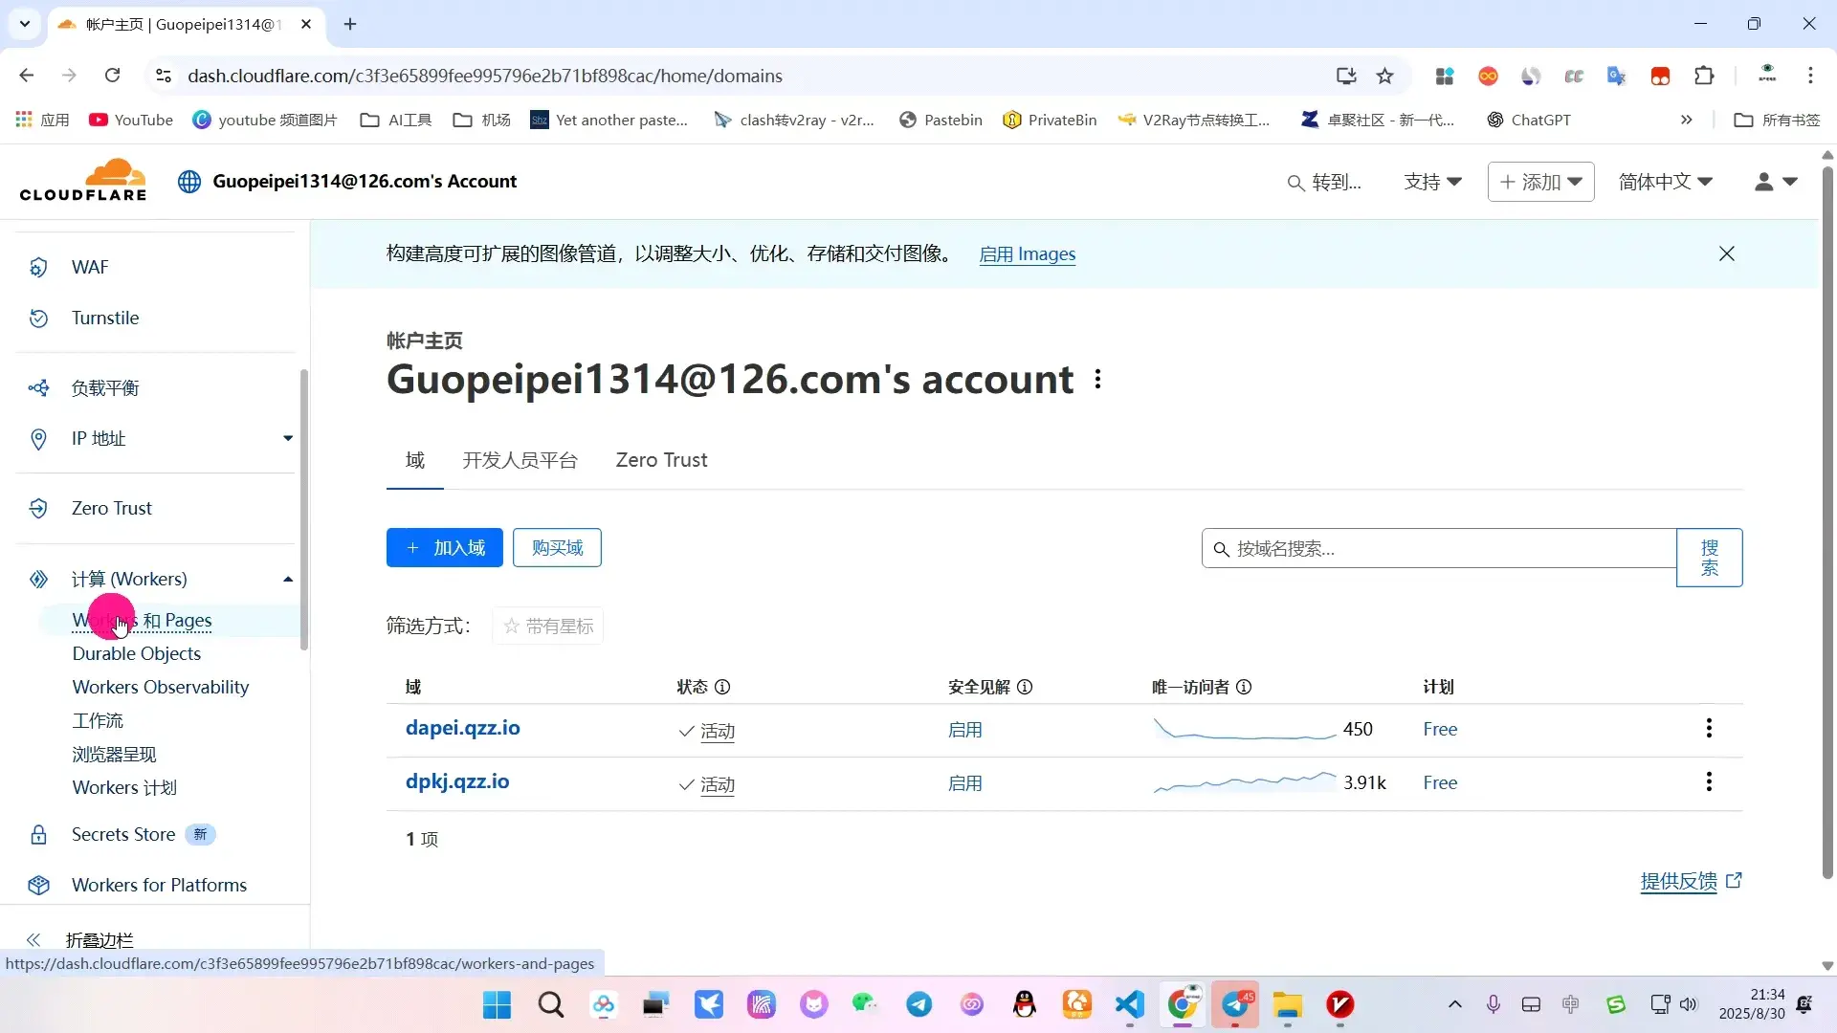Click the blue add domain button
1837x1033 pixels.
click(444, 548)
